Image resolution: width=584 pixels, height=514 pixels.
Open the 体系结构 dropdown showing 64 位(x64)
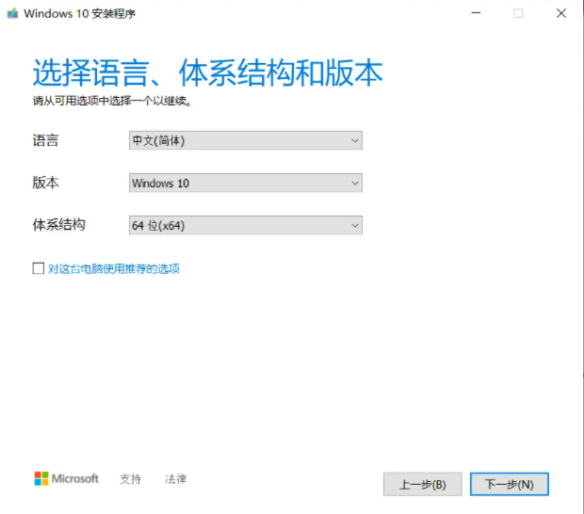coord(246,225)
